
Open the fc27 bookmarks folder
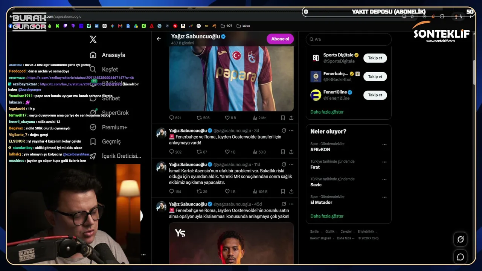226,26
